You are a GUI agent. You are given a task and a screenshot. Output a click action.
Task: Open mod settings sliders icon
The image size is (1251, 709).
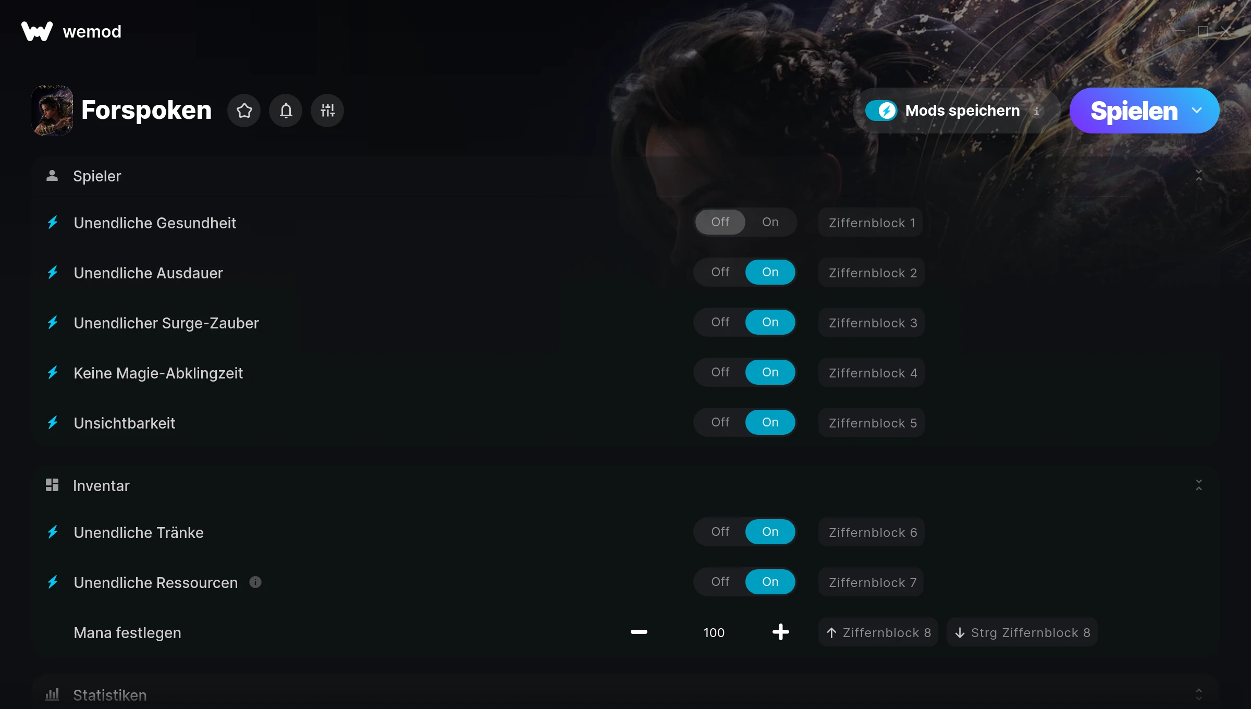(x=327, y=111)
